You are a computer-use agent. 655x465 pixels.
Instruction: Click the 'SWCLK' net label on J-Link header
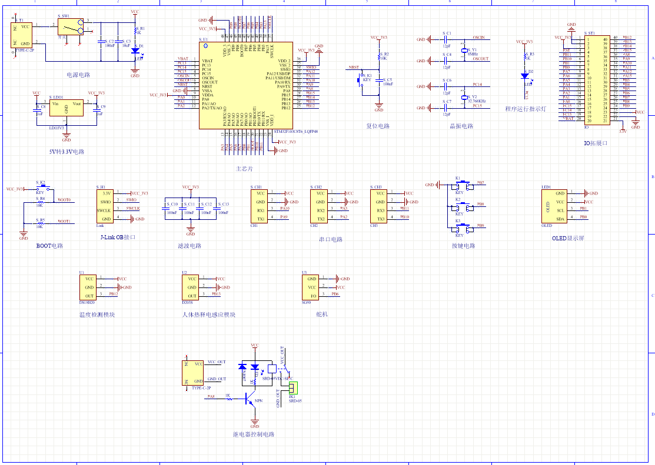133,208
